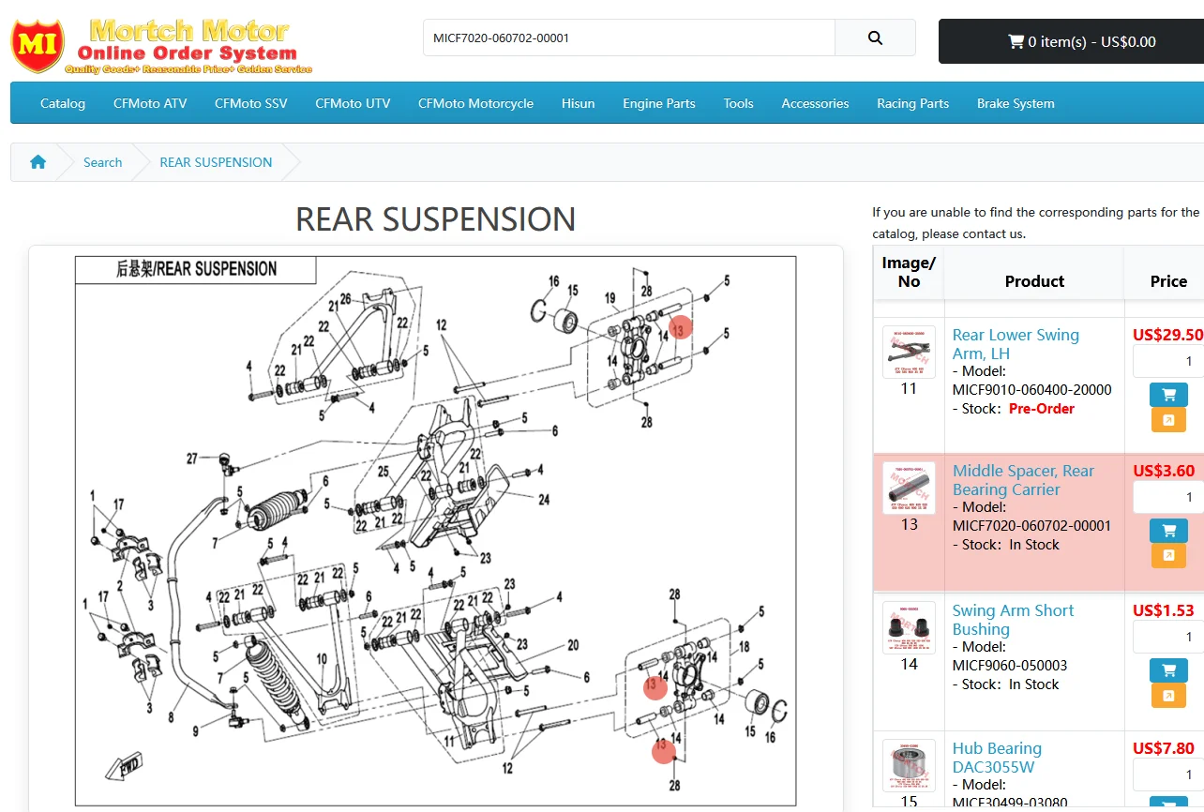
Task: Go to Search breadcrumb link
Action: (x=102, y=162)
